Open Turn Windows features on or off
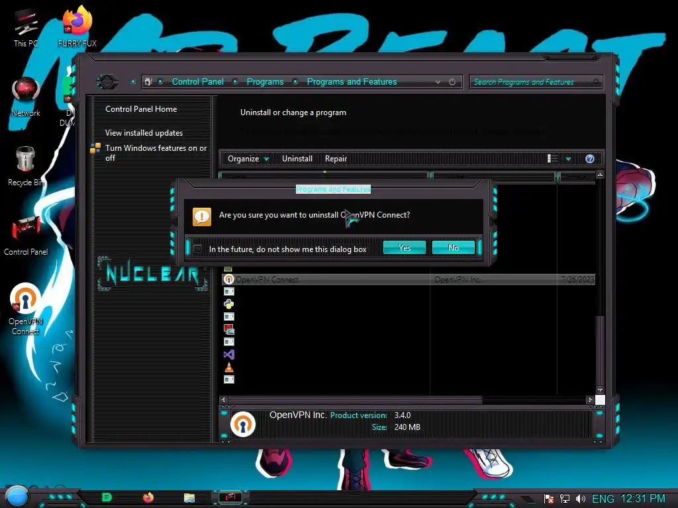 [x=156, y=153]
